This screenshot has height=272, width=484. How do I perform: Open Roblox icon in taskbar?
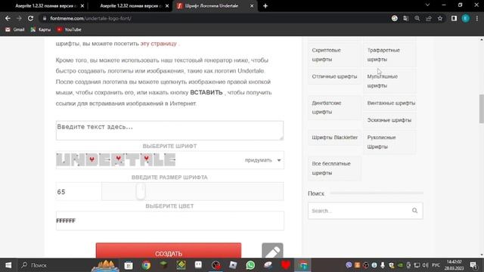[233, 265]
